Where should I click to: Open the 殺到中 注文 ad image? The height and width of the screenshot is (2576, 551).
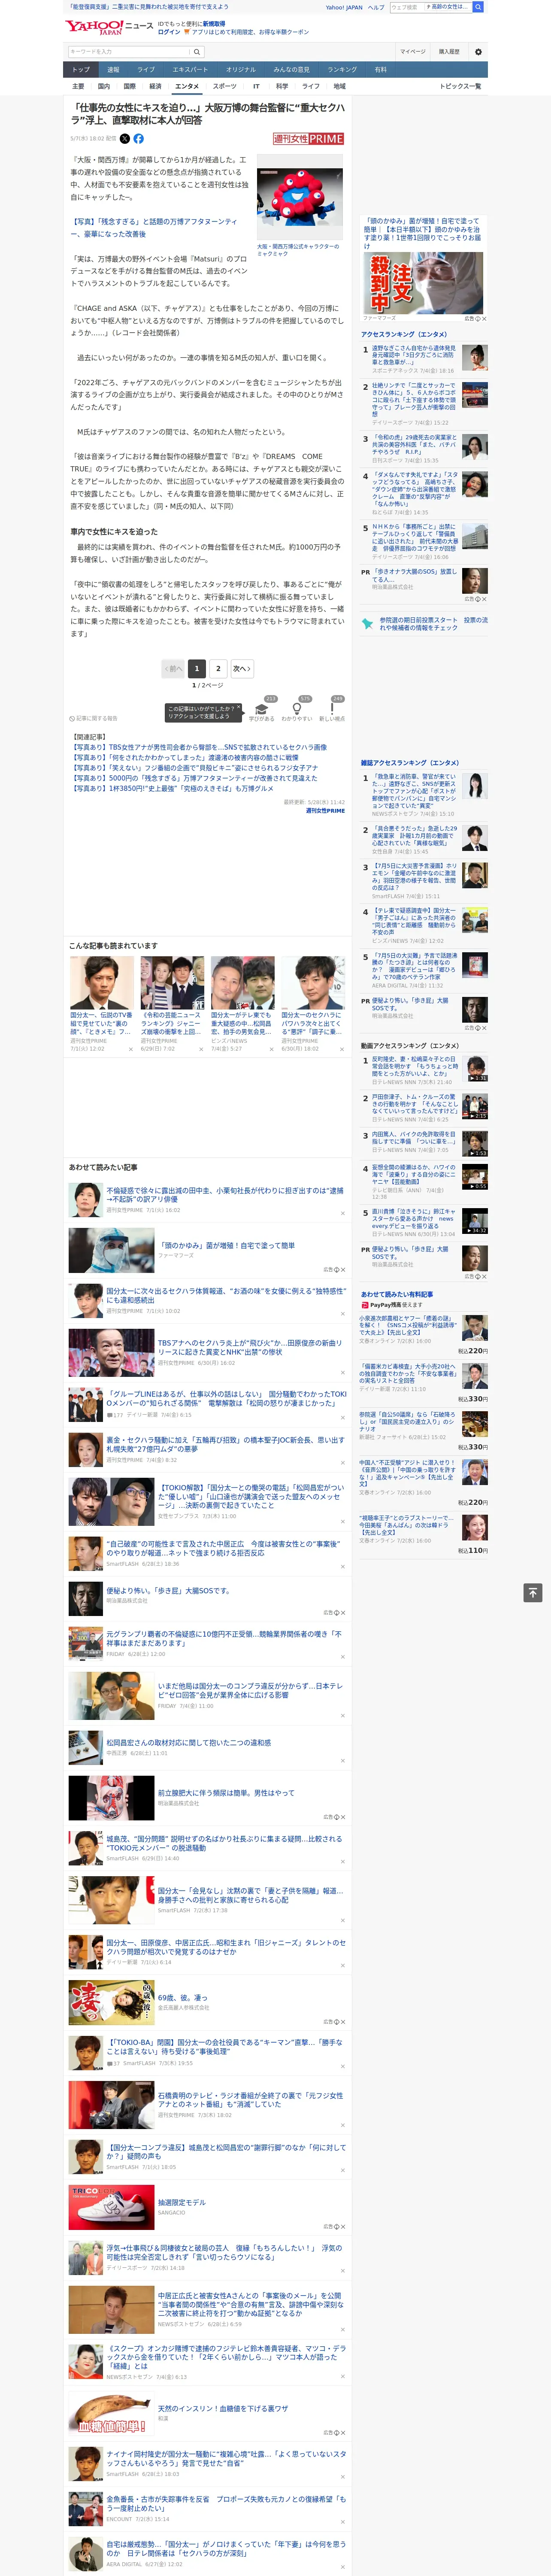coord(423,283)
